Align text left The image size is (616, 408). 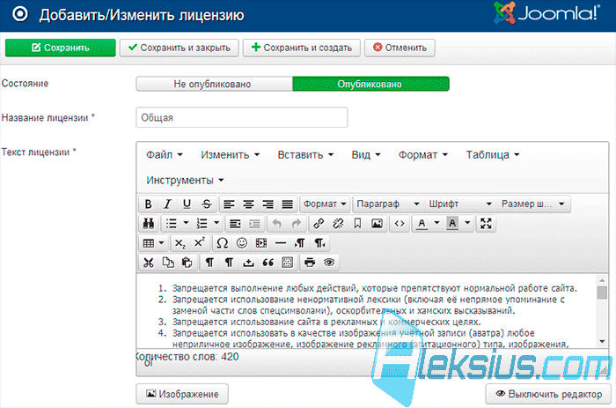pyautogui.click(x=229, y=204)
